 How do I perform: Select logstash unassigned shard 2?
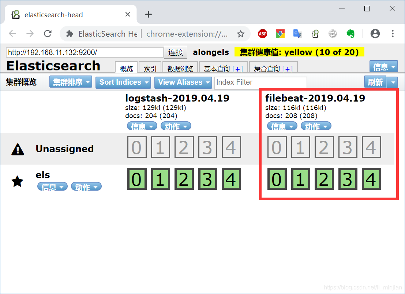click(x=184, y=147)
